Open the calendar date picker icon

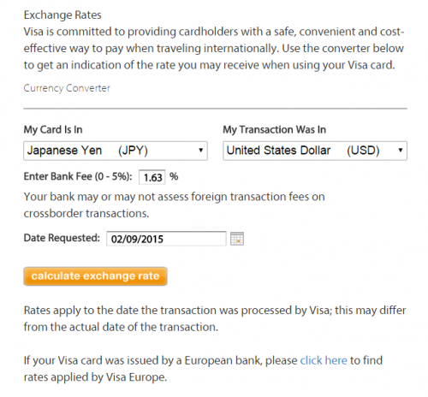coord(237,239)
